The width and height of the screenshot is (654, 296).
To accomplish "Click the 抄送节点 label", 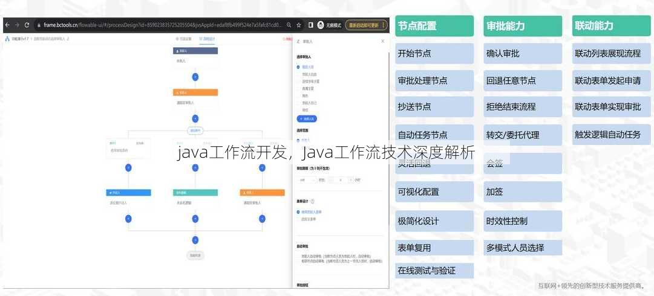I will (414, 107).
